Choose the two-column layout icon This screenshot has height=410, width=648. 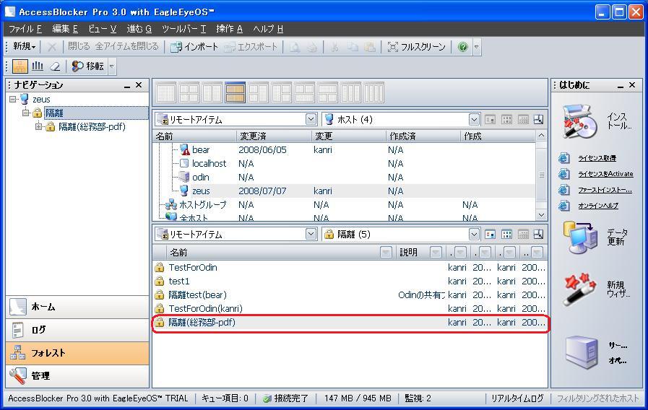click(x=212, y=92)
